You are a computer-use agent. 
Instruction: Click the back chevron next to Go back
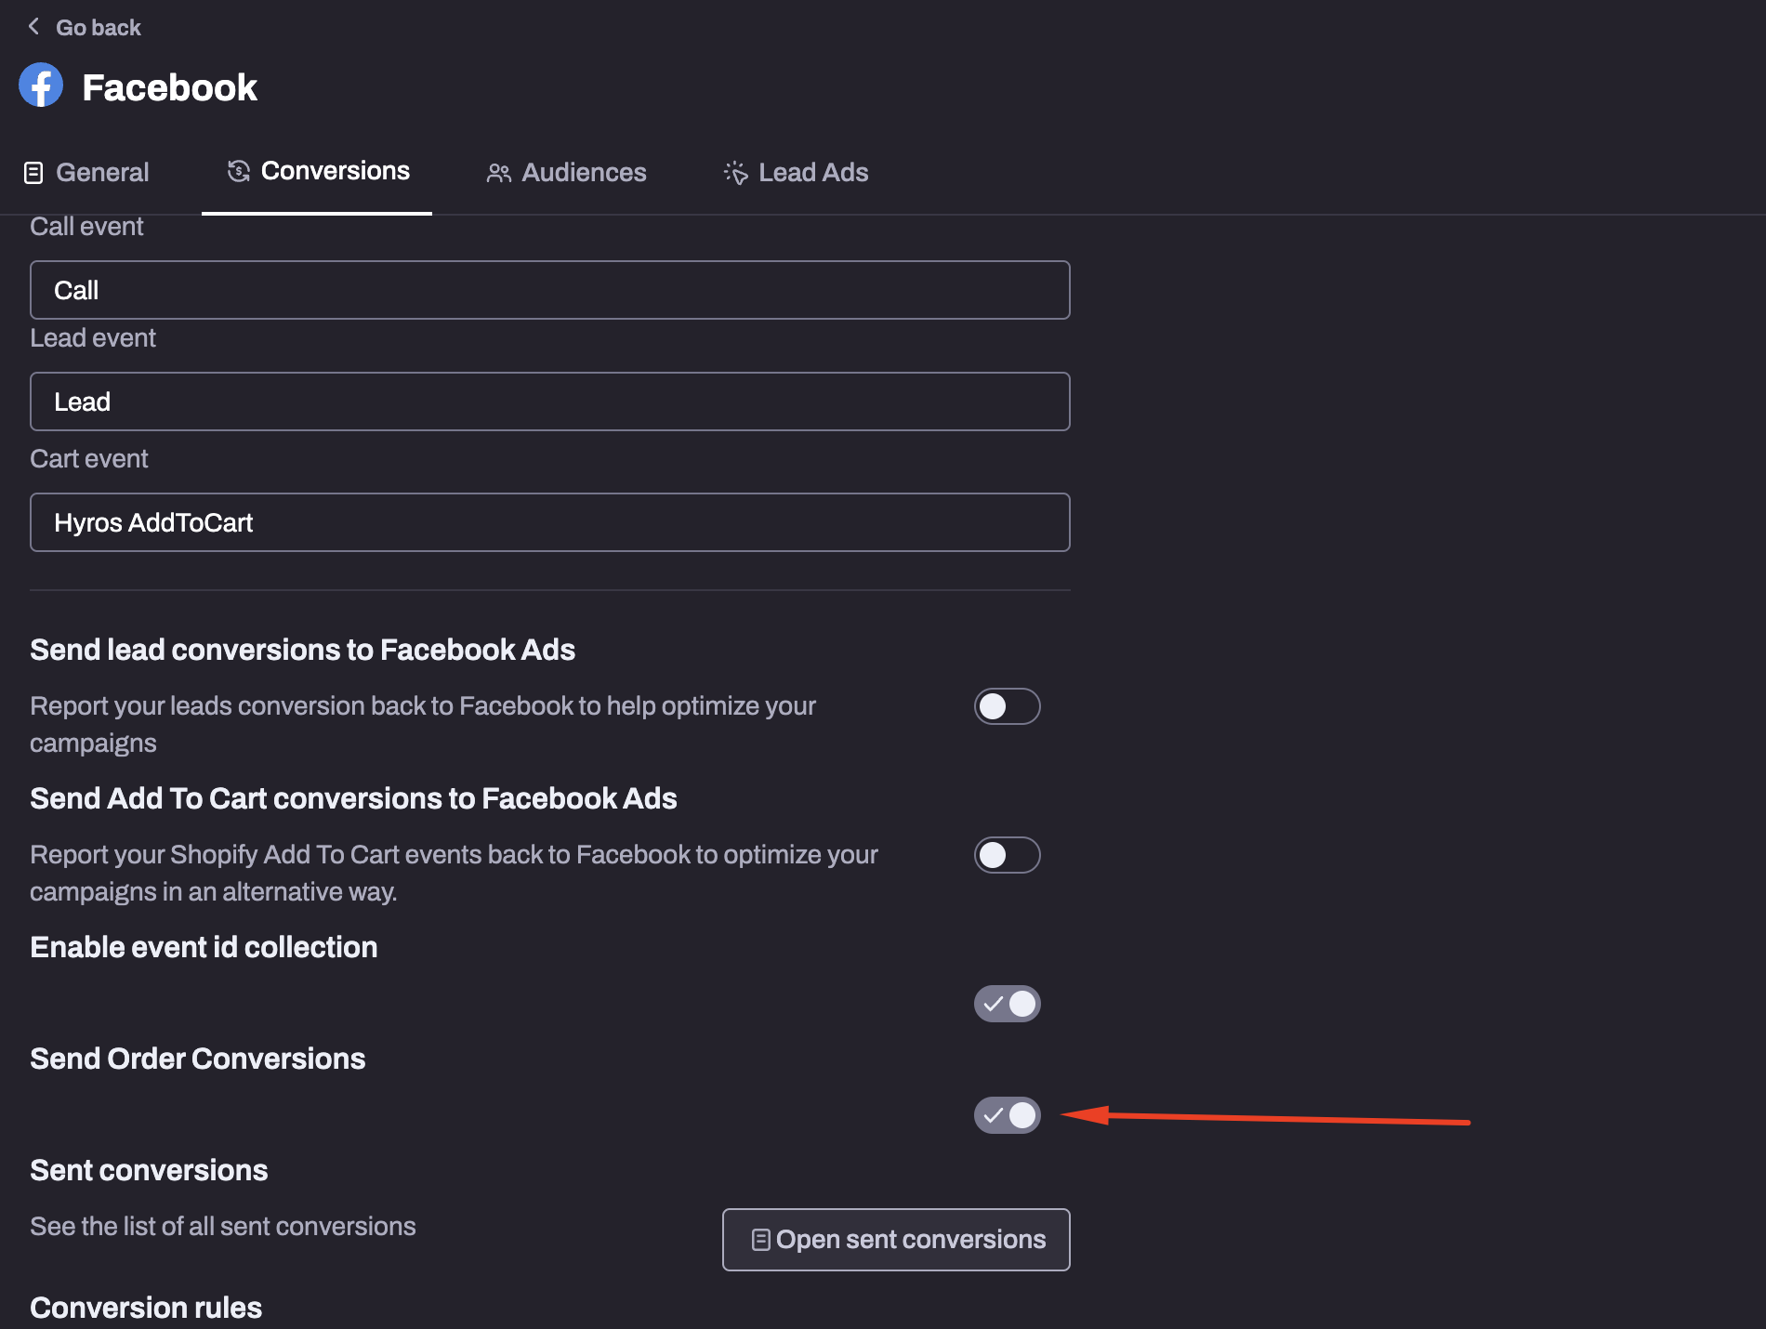33,26
